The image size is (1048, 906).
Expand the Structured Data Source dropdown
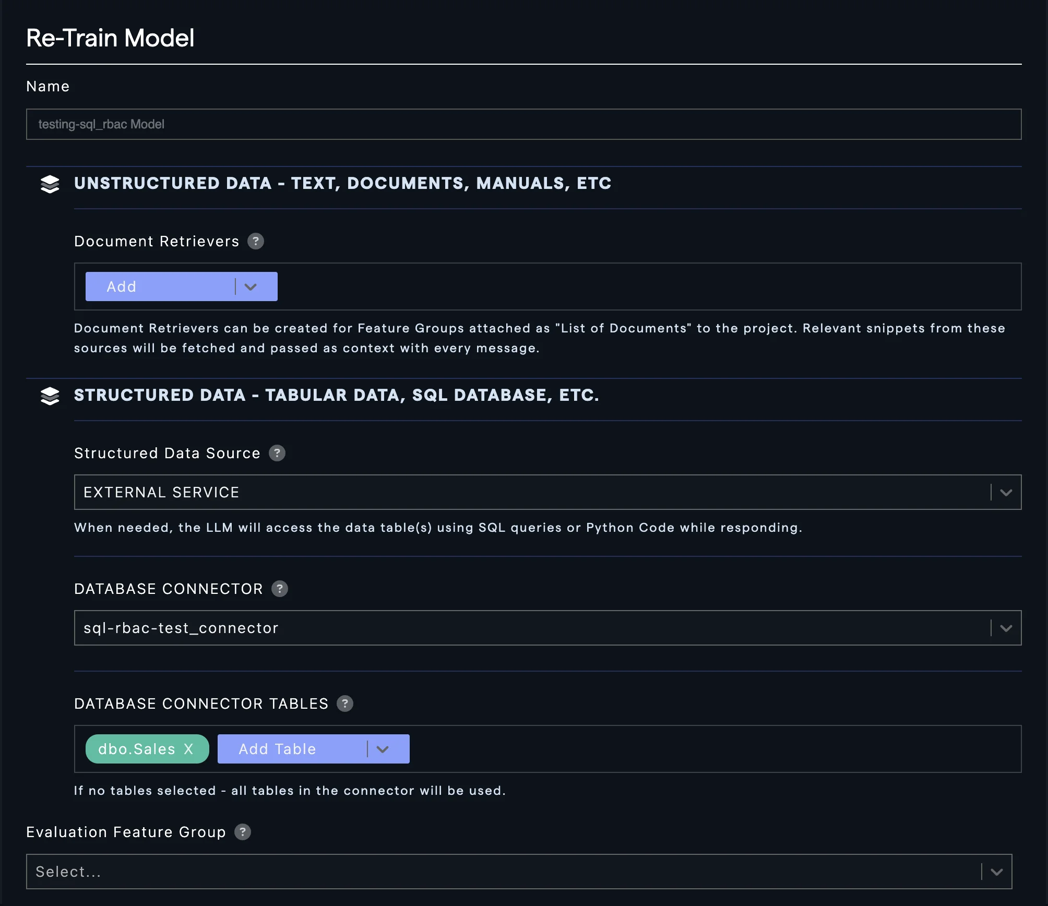pyautogui.click(x=1006, y=492)
